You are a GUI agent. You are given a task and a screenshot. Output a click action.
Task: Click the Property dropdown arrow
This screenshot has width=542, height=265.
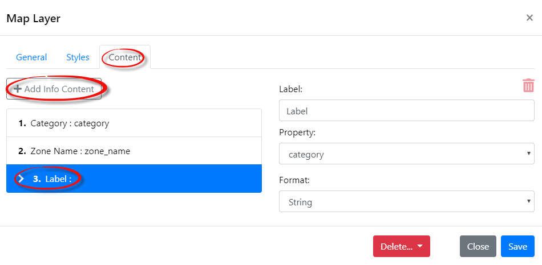click(528, 153)
